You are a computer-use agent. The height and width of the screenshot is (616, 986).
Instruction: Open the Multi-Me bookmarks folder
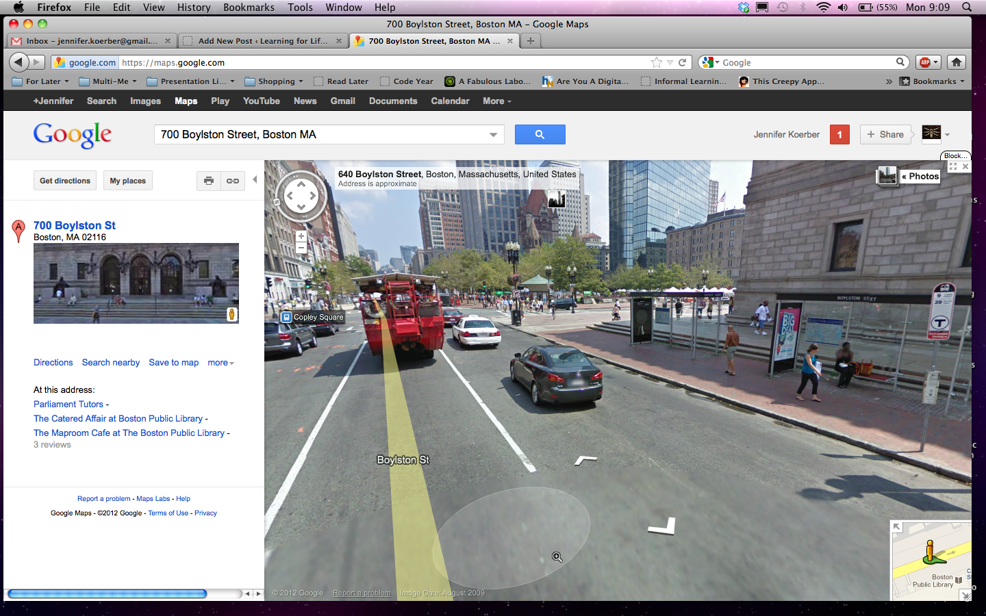[x=108, y=81]
